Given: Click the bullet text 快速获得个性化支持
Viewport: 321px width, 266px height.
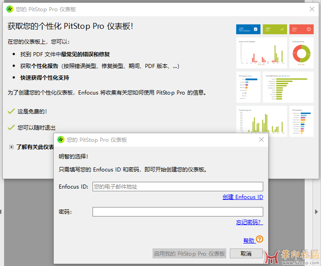Looking at the screenshot, I should click(x=45, y=78).
